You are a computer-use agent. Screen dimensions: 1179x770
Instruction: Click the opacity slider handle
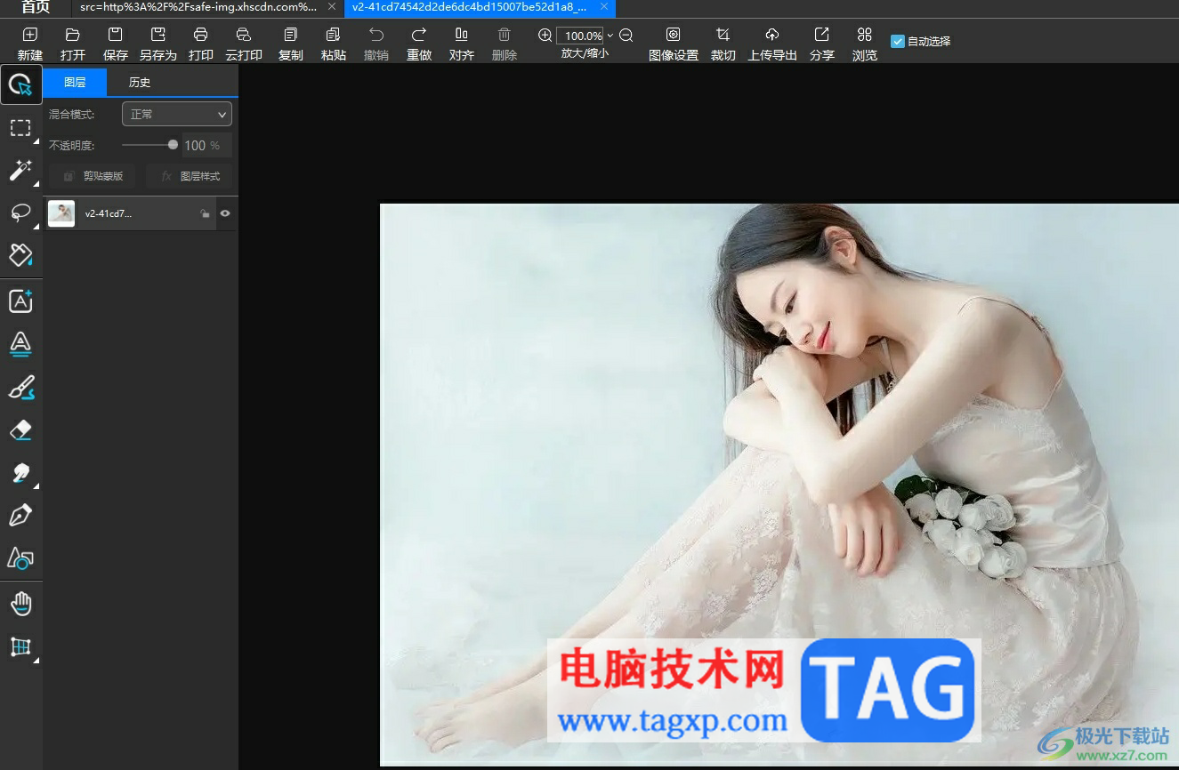tap(173, 145)
